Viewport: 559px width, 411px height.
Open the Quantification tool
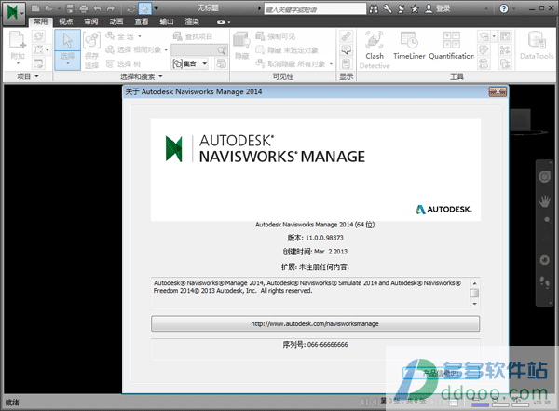click(451, 46)
